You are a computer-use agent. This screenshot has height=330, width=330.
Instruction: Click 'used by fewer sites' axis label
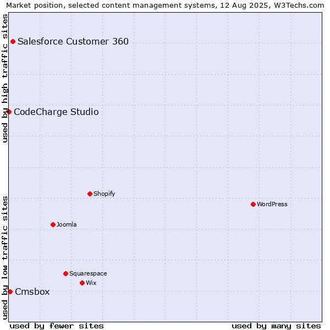tap(57, 326)
